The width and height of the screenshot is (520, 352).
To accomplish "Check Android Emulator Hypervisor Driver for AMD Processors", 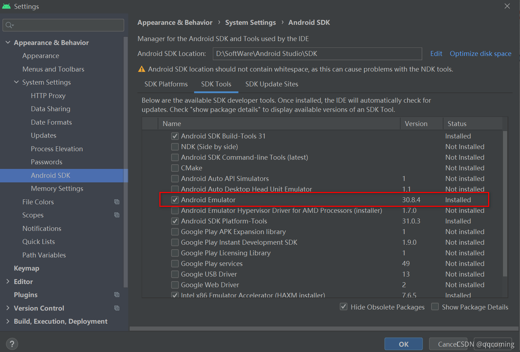I will [175, 210].
